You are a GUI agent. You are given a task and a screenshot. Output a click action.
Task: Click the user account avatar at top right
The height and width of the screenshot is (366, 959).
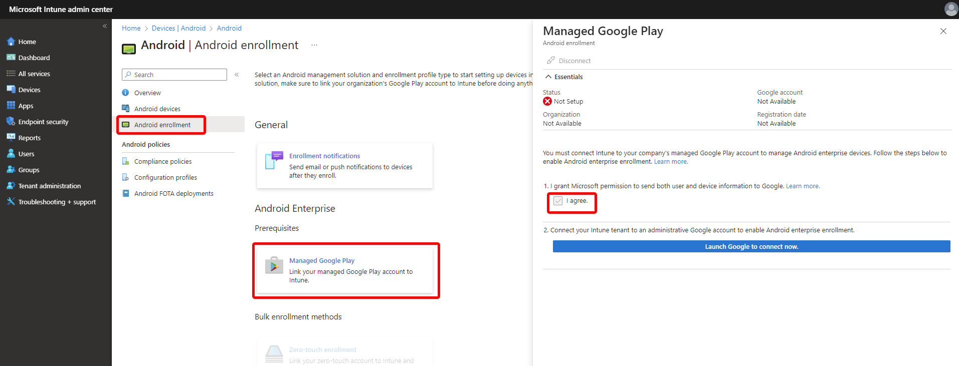(x=950, y=9)
